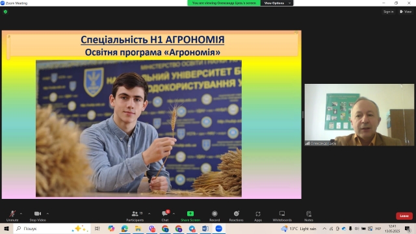Open Whiteboards

[x=282, y=216]
